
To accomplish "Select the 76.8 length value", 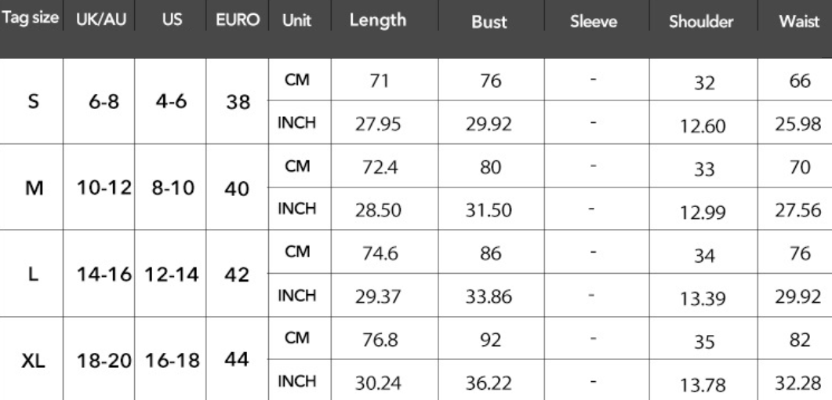I will pyautogui.click(x=378, y=340).
